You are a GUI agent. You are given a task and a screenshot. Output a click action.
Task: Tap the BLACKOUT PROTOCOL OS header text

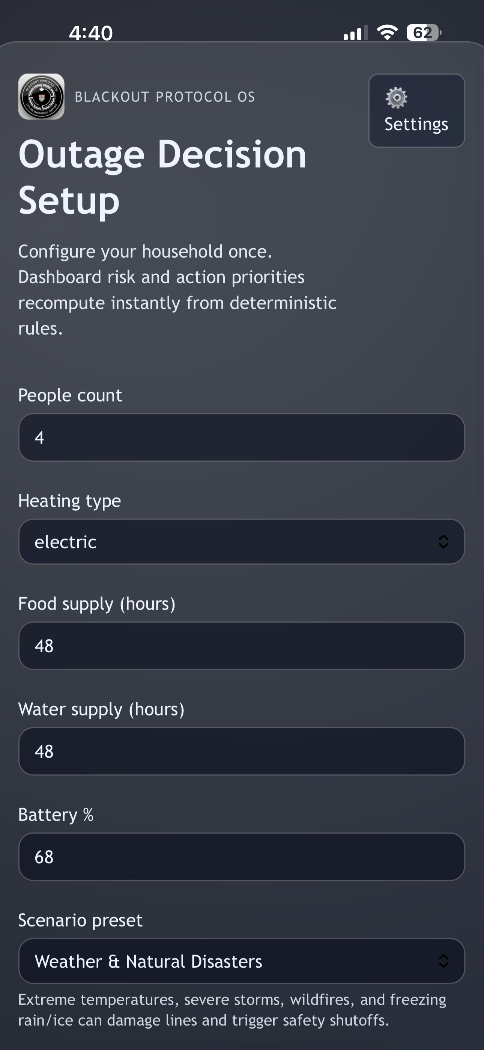(165, 97)
